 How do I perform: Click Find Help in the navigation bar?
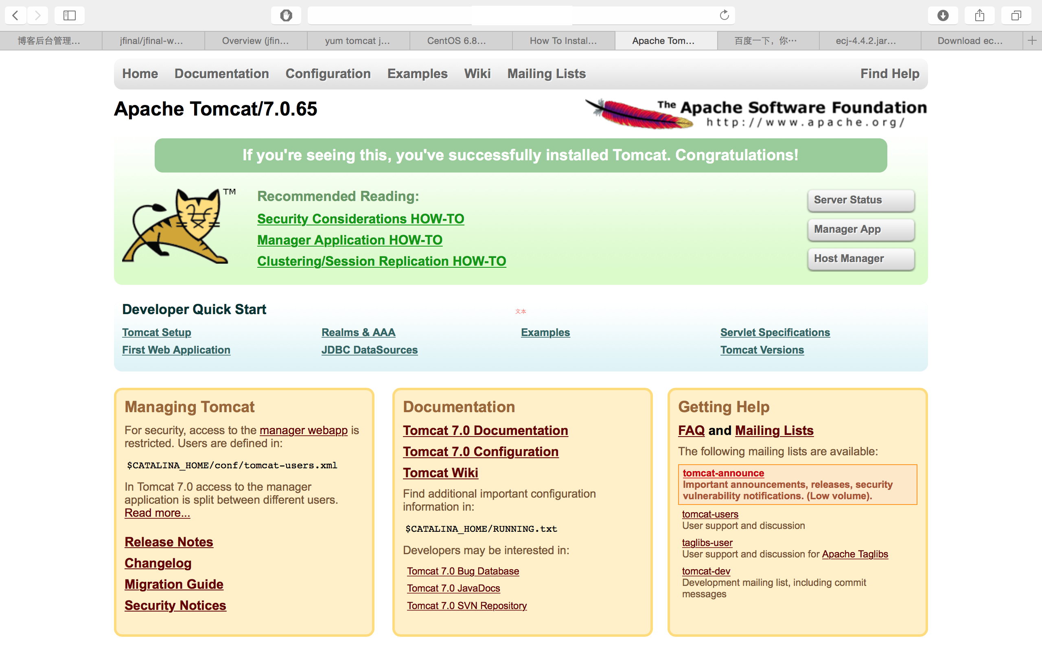pyautogui.click(x=890, y=74)
